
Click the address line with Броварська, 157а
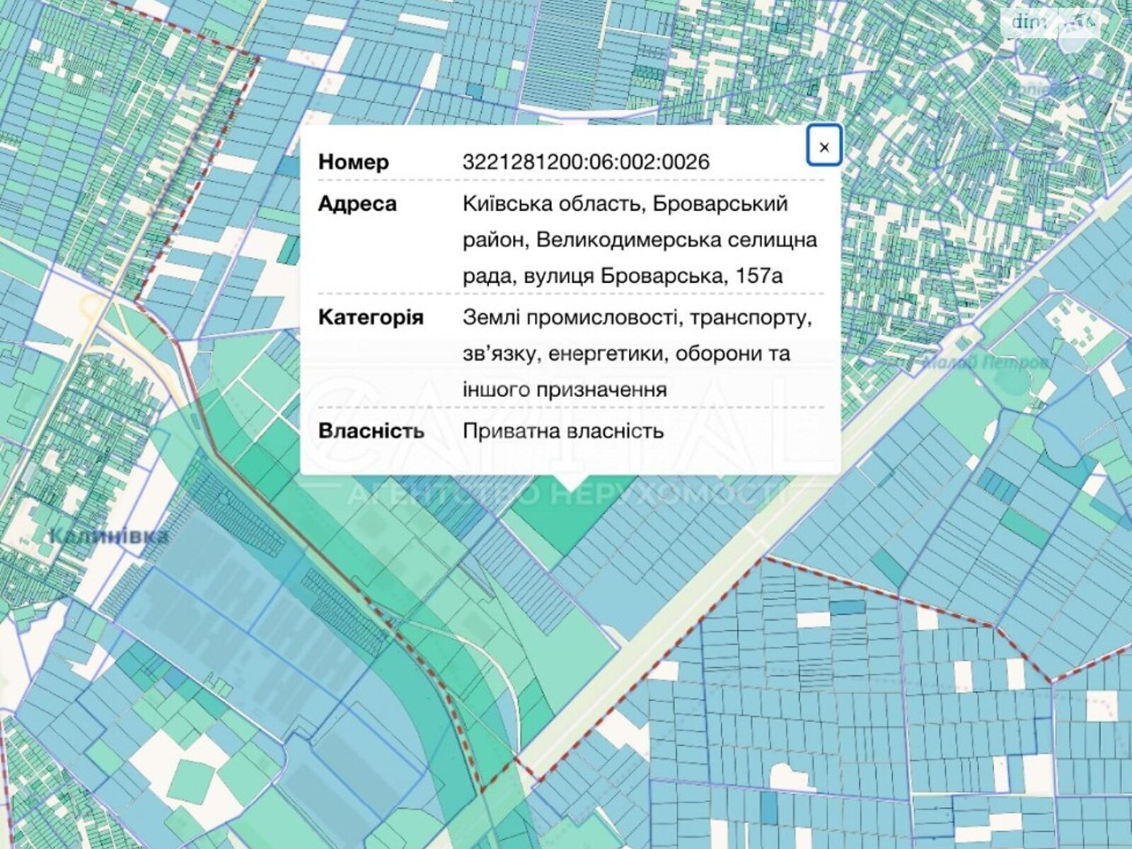(623, 275)
